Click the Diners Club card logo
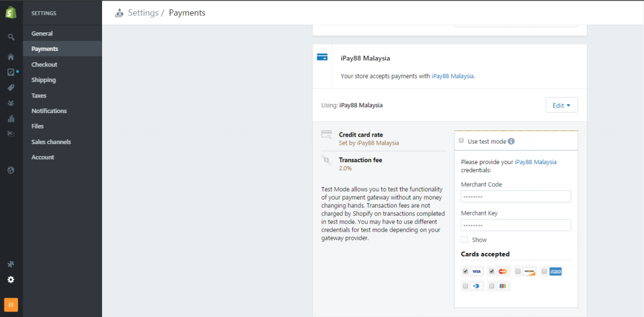 tap(477, 287)
